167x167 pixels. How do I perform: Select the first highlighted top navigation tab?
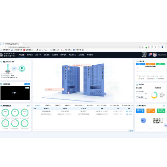click(x=22, y=55)
